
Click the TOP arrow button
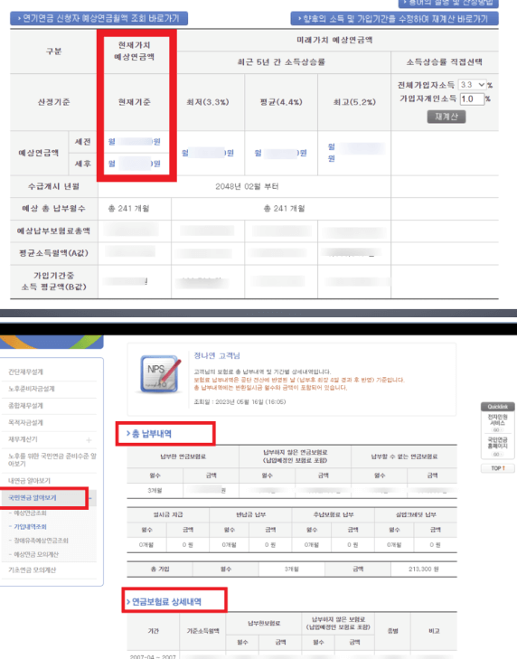tap(498, 468)
